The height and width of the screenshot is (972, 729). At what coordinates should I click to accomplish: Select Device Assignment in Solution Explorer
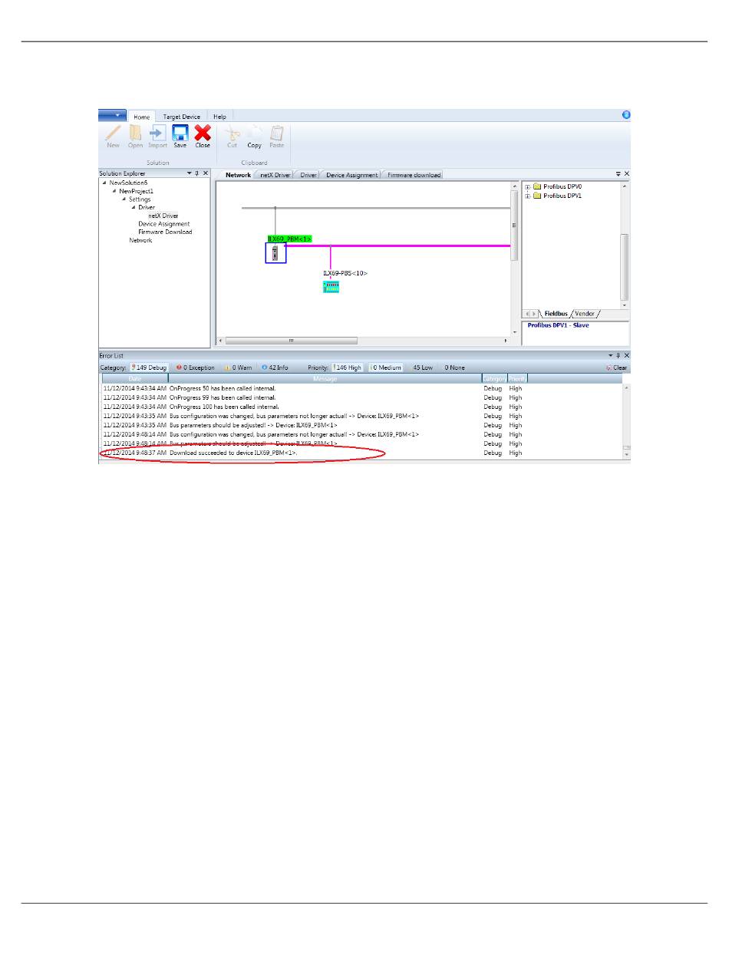coord(163,224)
